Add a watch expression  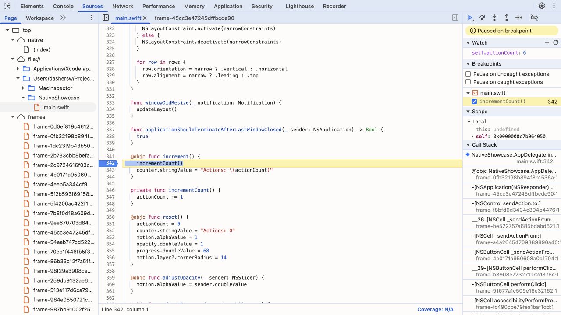click(x=547, y=42)
